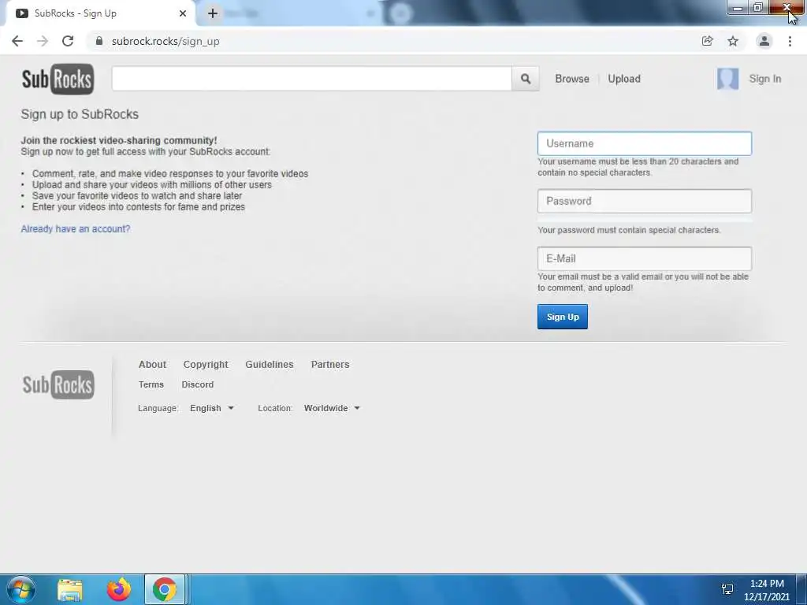The image size is (807, 605).
Task: Focus the Username input field
Action: [x=645, y=143]
